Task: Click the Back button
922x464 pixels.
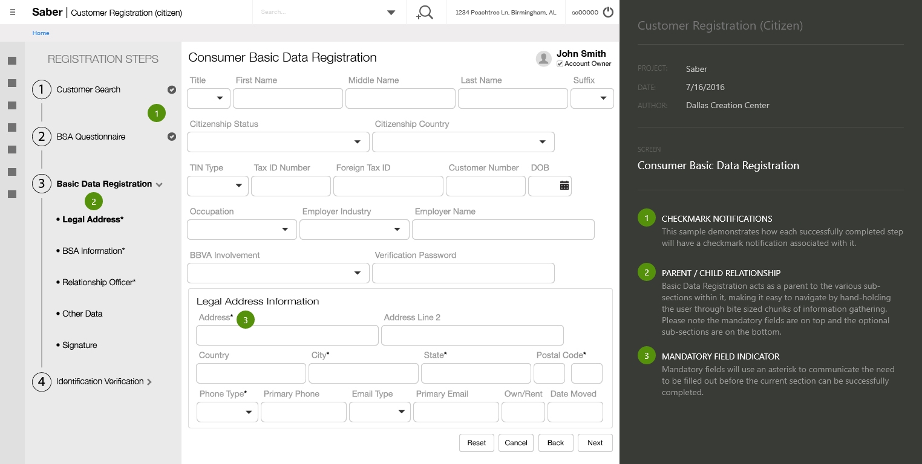Action: [555, 443]
